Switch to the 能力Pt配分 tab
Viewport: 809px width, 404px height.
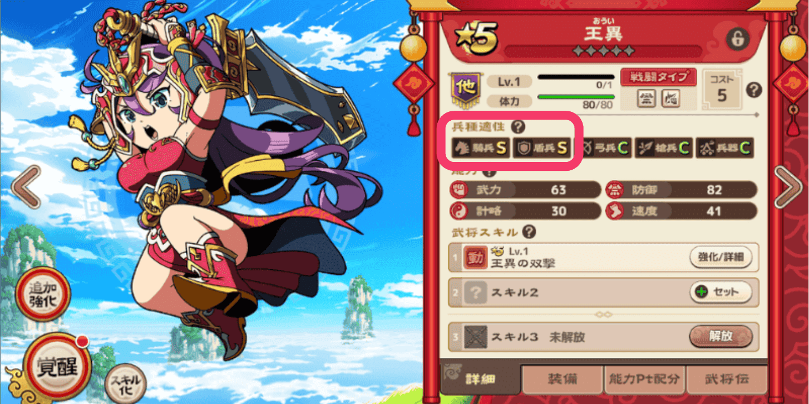[x=644, y=380]
